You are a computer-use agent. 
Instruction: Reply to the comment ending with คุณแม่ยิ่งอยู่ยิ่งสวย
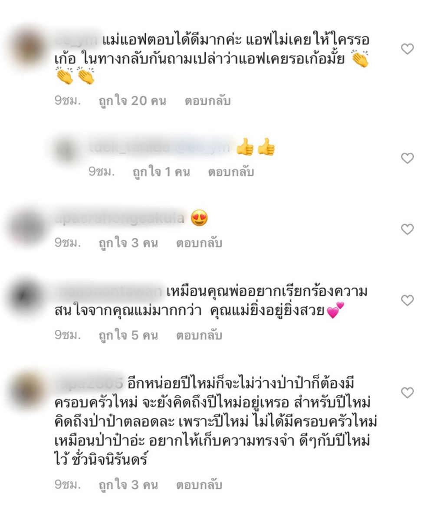point(199,335)
